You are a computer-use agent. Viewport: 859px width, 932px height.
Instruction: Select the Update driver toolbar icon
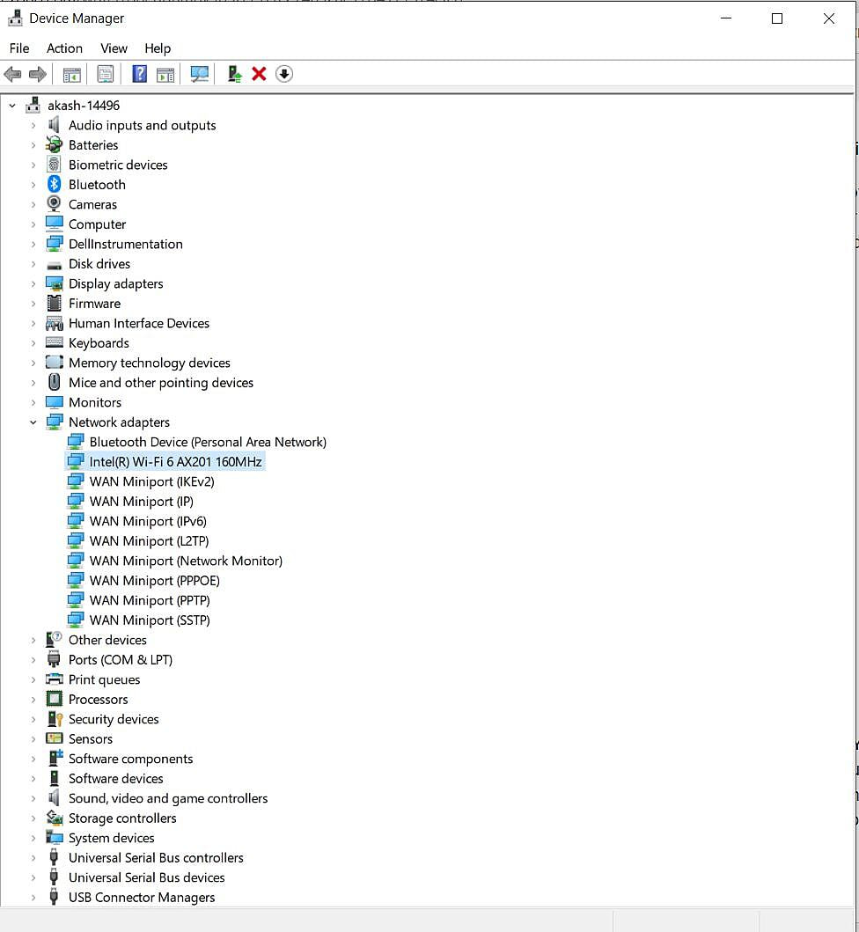(x=233, y=74)
